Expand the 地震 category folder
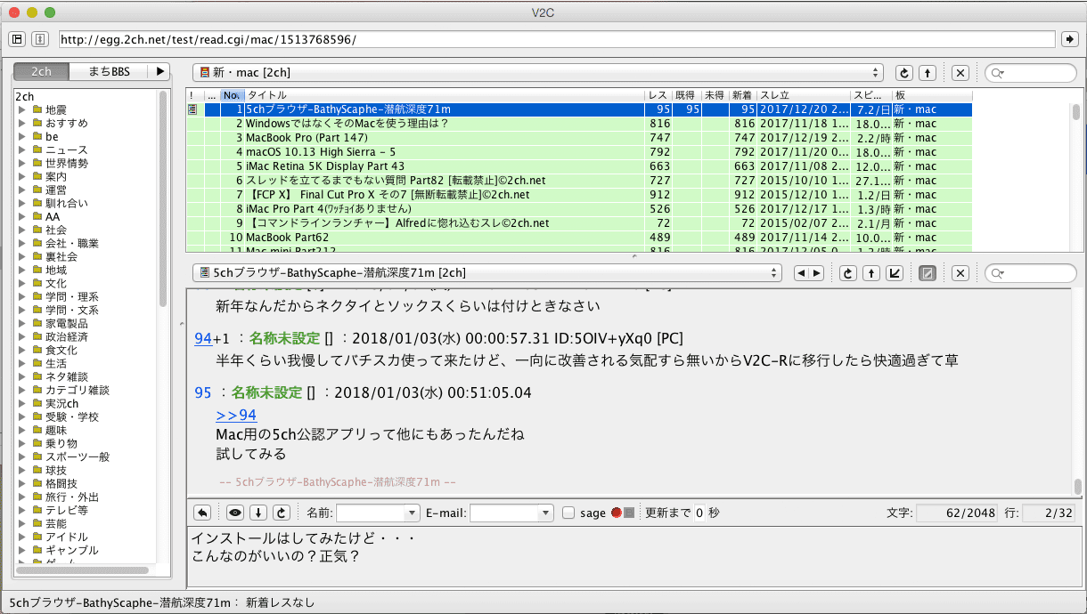 (22, 109)
